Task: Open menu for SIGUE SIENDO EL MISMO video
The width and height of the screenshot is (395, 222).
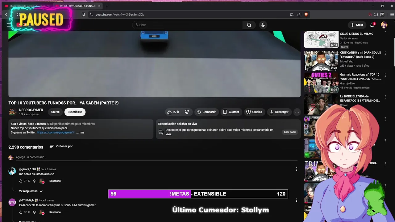Action: (385, 31)
